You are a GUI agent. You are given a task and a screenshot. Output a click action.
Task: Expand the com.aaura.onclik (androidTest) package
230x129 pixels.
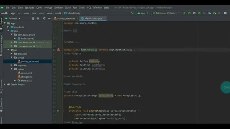tap(11, 42)
